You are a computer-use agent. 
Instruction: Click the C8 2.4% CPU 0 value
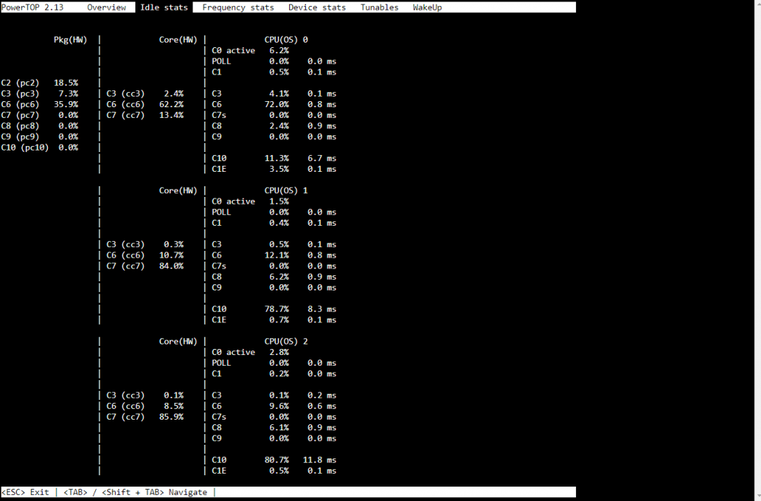279,125
